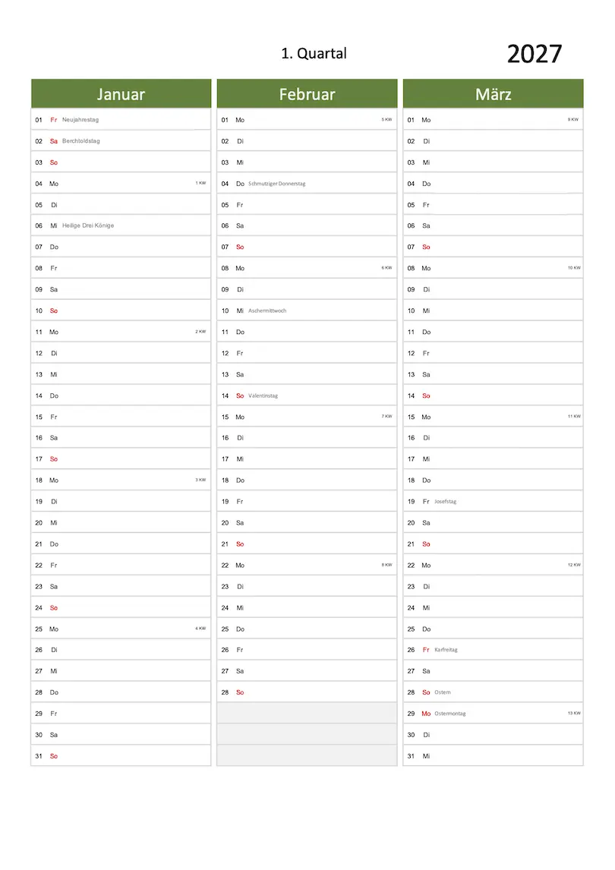Screen dimensions: 615x870
Task: Select the 5 KW label in Februar
Action: [387, 119]
